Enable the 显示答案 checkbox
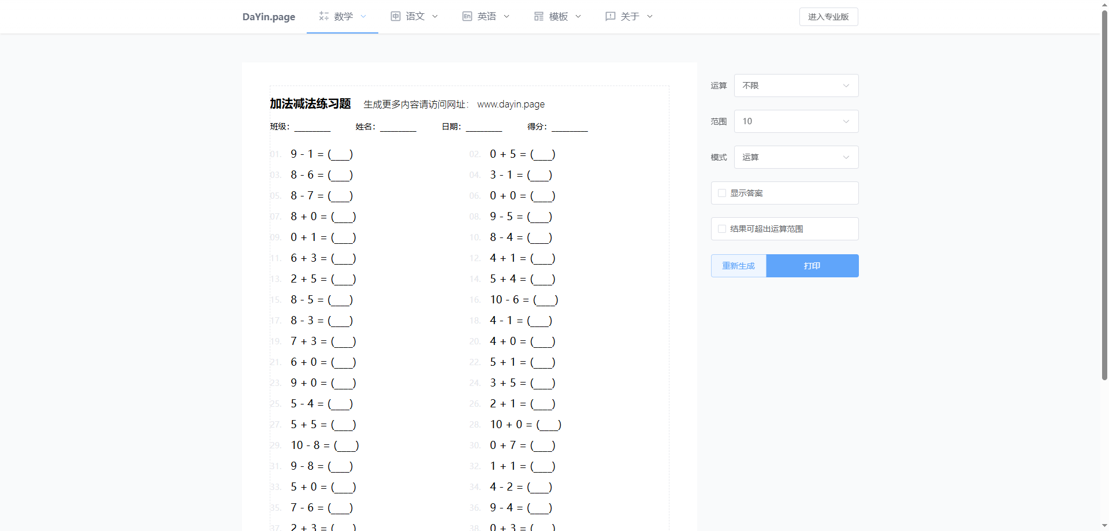 pyautogui.click(x=722, y=193)
